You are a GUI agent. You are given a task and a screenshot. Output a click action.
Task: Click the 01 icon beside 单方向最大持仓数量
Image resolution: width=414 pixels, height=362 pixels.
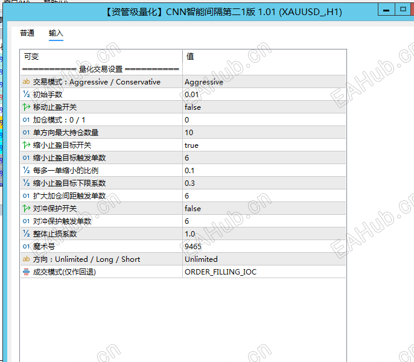pyautogui.click(x=26, y=132)
